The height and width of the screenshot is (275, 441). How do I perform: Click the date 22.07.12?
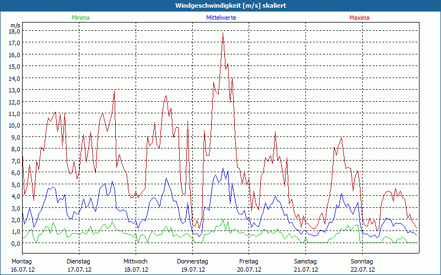(x=363, y=269)
